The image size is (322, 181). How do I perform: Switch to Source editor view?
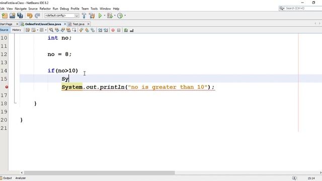[4, 30]
